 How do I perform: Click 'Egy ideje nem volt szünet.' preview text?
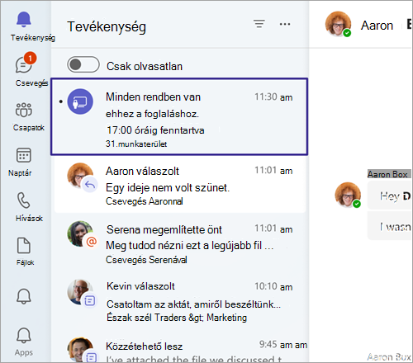pos(168,188)
